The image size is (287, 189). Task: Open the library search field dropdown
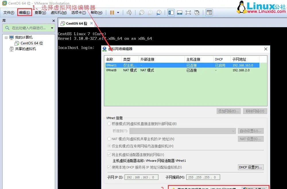52,28
